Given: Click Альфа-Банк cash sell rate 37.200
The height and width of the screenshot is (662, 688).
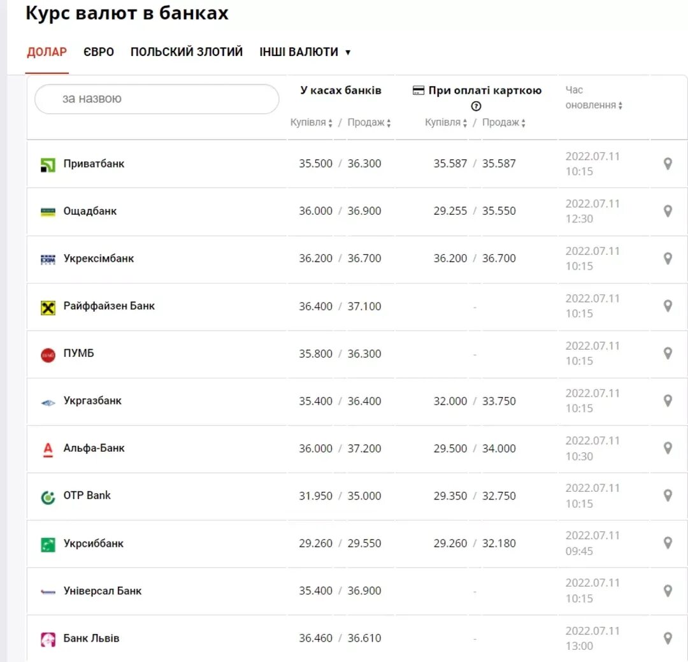Looking at the screenshot, I should pyautogui.click(x=364, y=449).
